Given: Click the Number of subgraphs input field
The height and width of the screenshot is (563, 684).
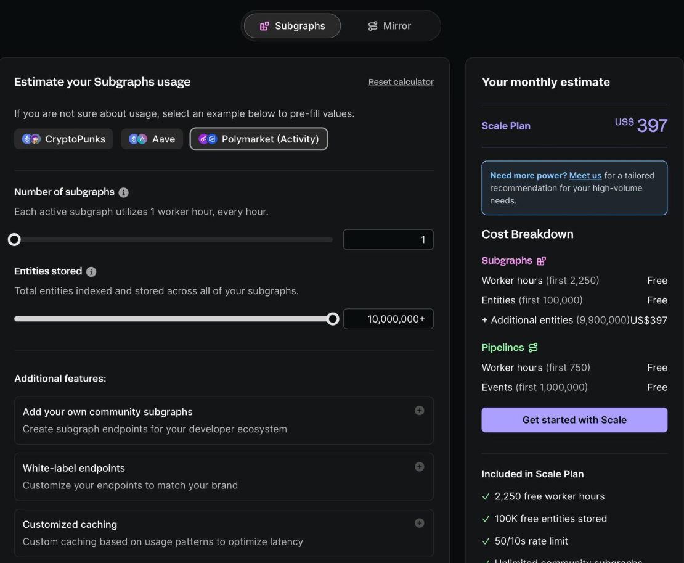Looking at the screenshot, I should tap(388, 240).
